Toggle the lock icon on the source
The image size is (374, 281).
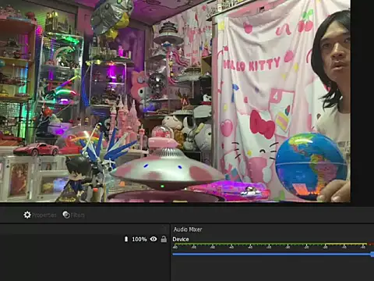164,239
